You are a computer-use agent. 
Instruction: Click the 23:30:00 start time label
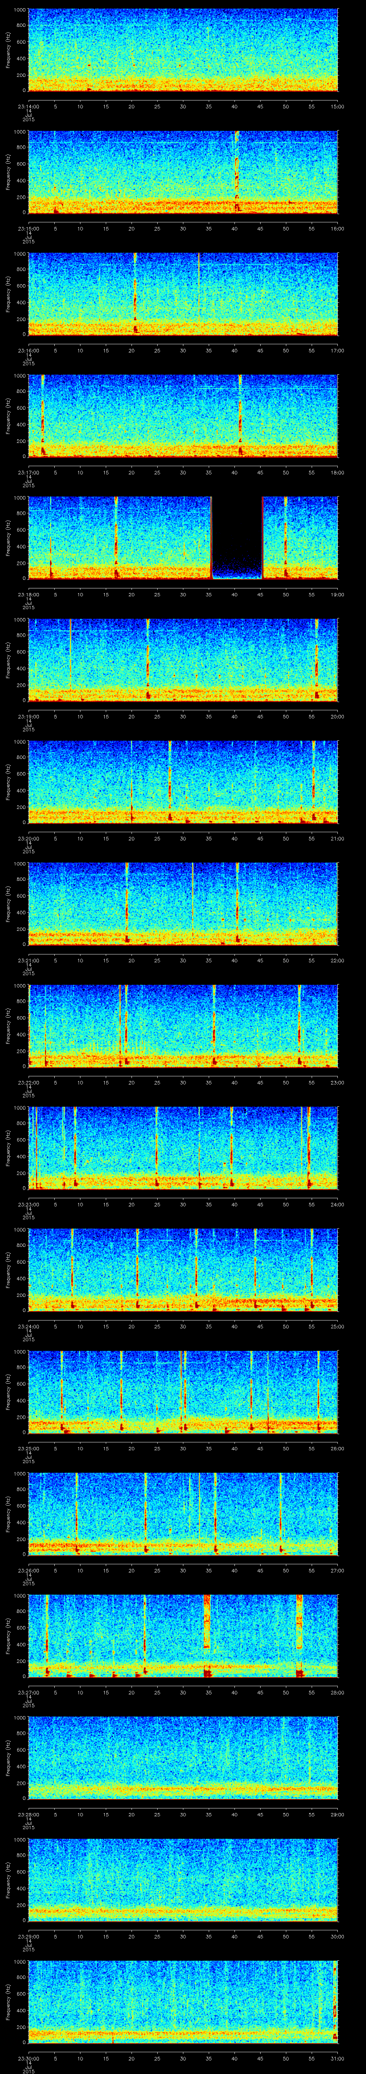(28, 2058)
